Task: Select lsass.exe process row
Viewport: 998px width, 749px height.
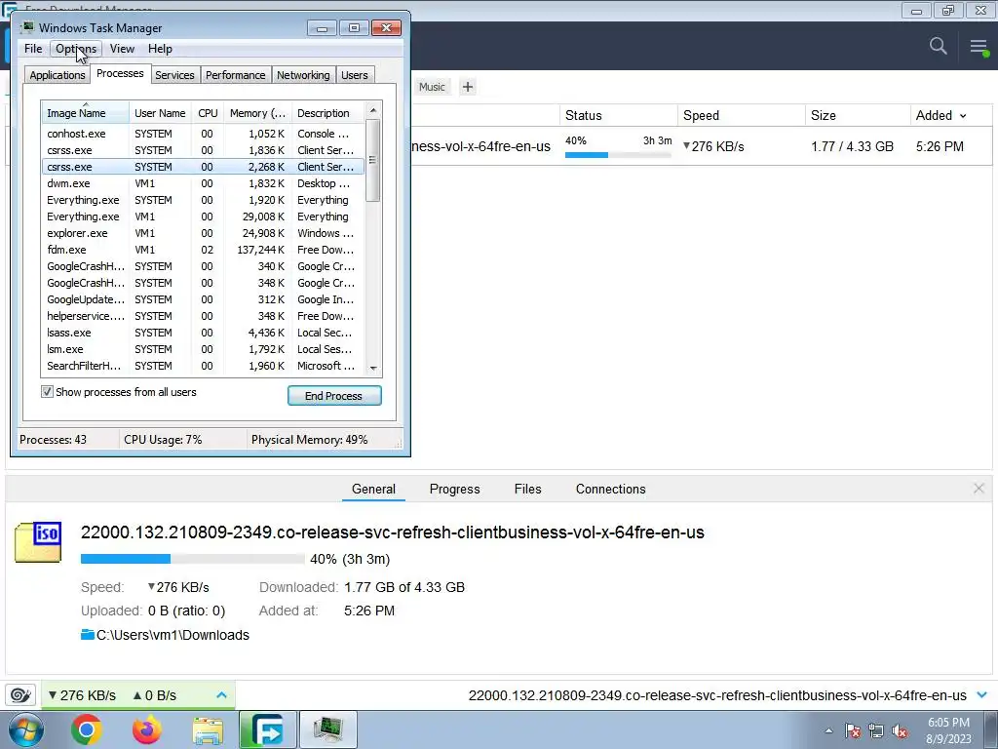Action: click(203, 333)
